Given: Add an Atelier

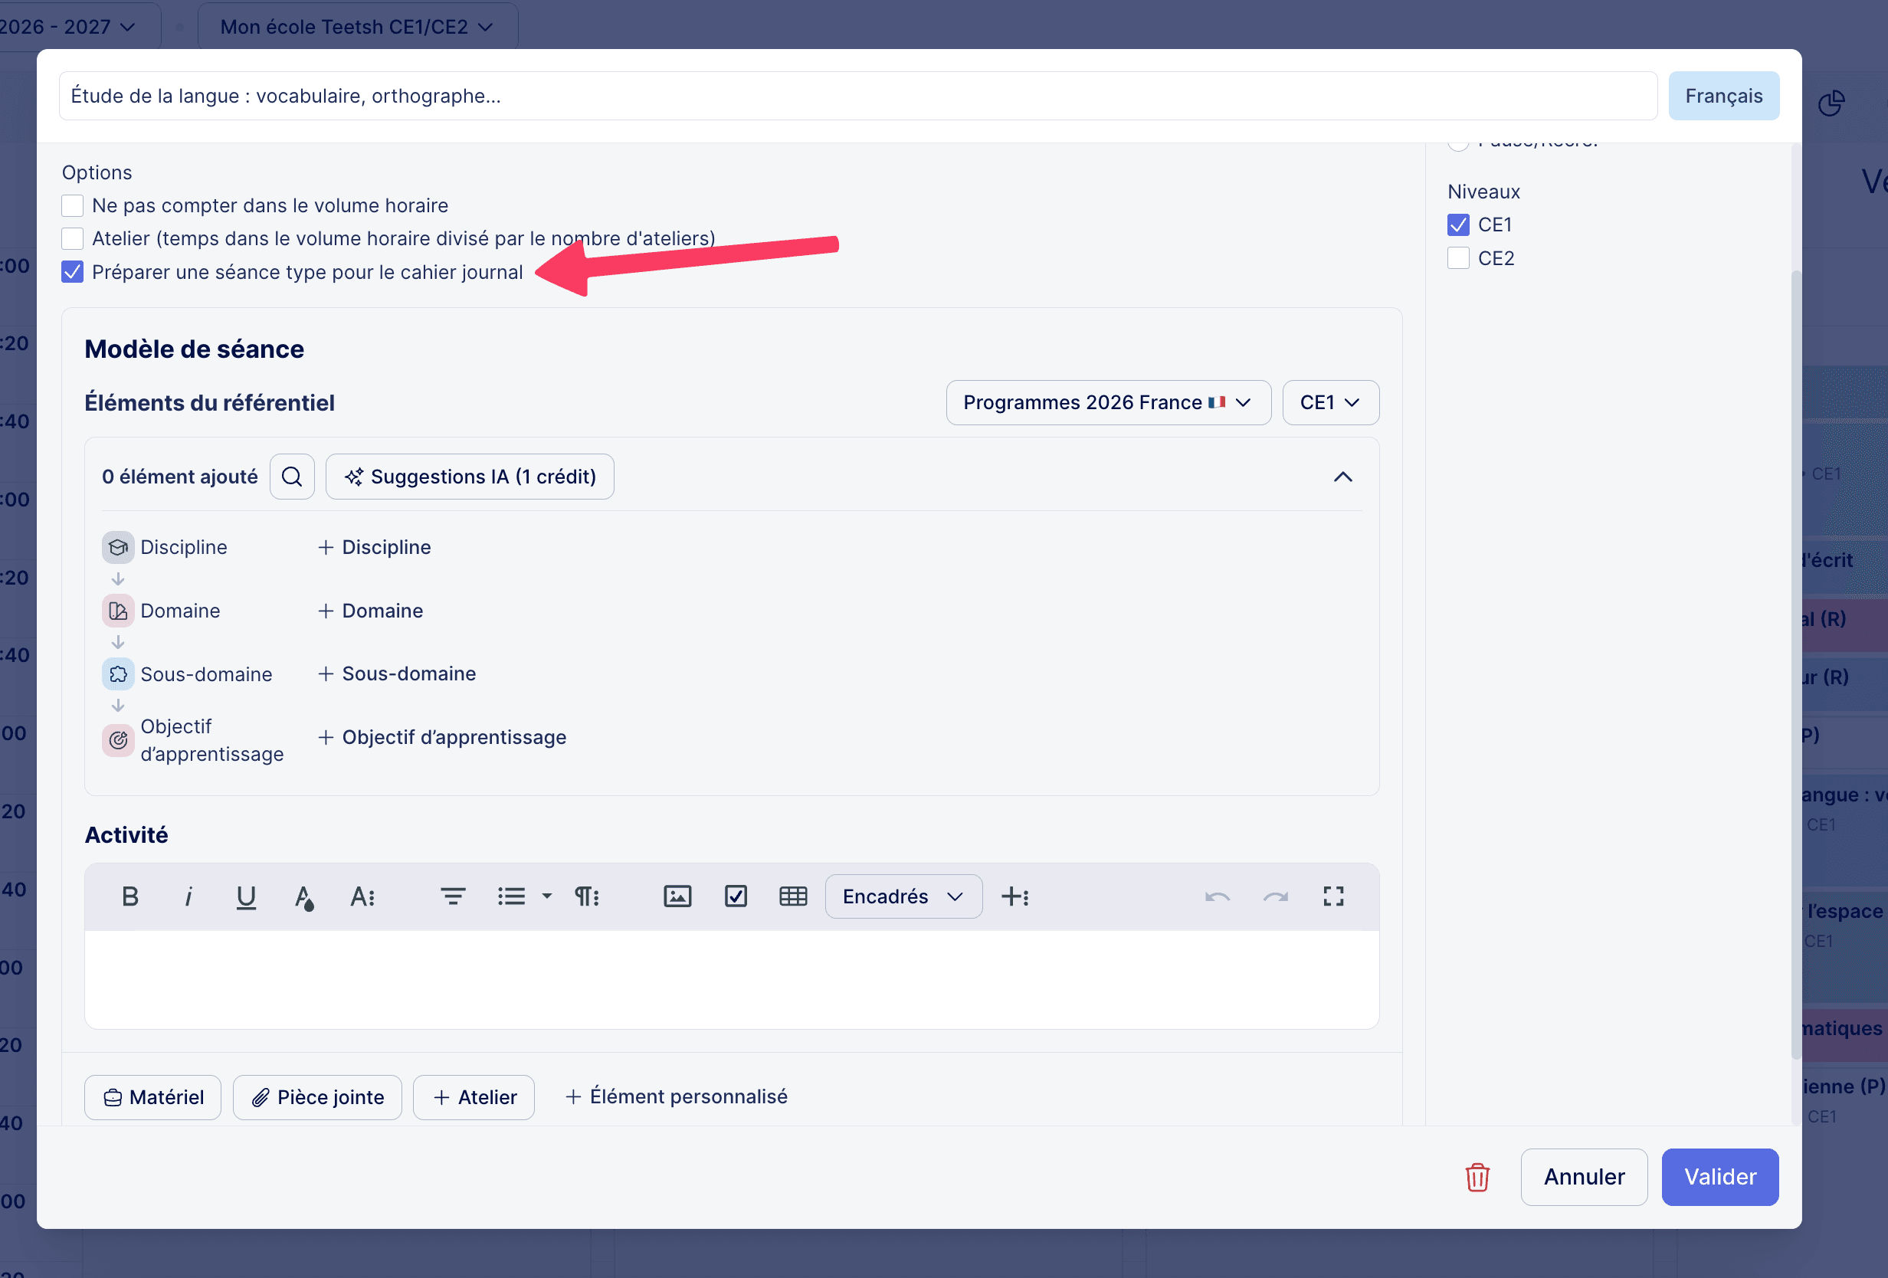Looking at the screenshot, I should pyautogui.click(x=474, y=1098).
